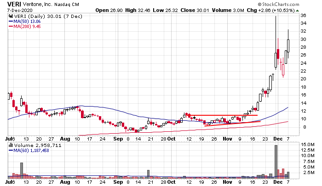This screenshot has height=186, width=322.
Task: Click the 20 price axis label
Action: click(x=303, y=79)
